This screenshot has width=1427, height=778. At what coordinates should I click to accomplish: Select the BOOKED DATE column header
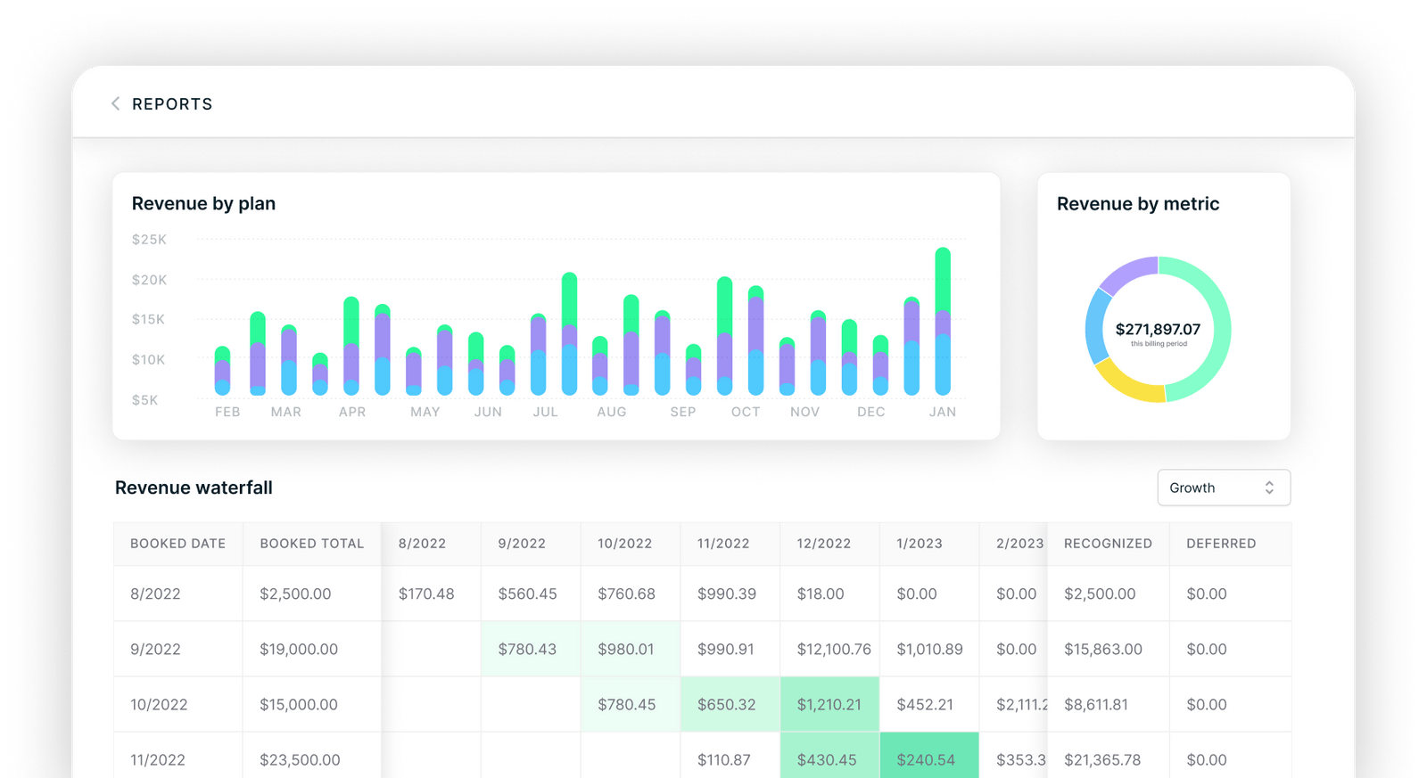pyautogui.click(x=177, y=544)
